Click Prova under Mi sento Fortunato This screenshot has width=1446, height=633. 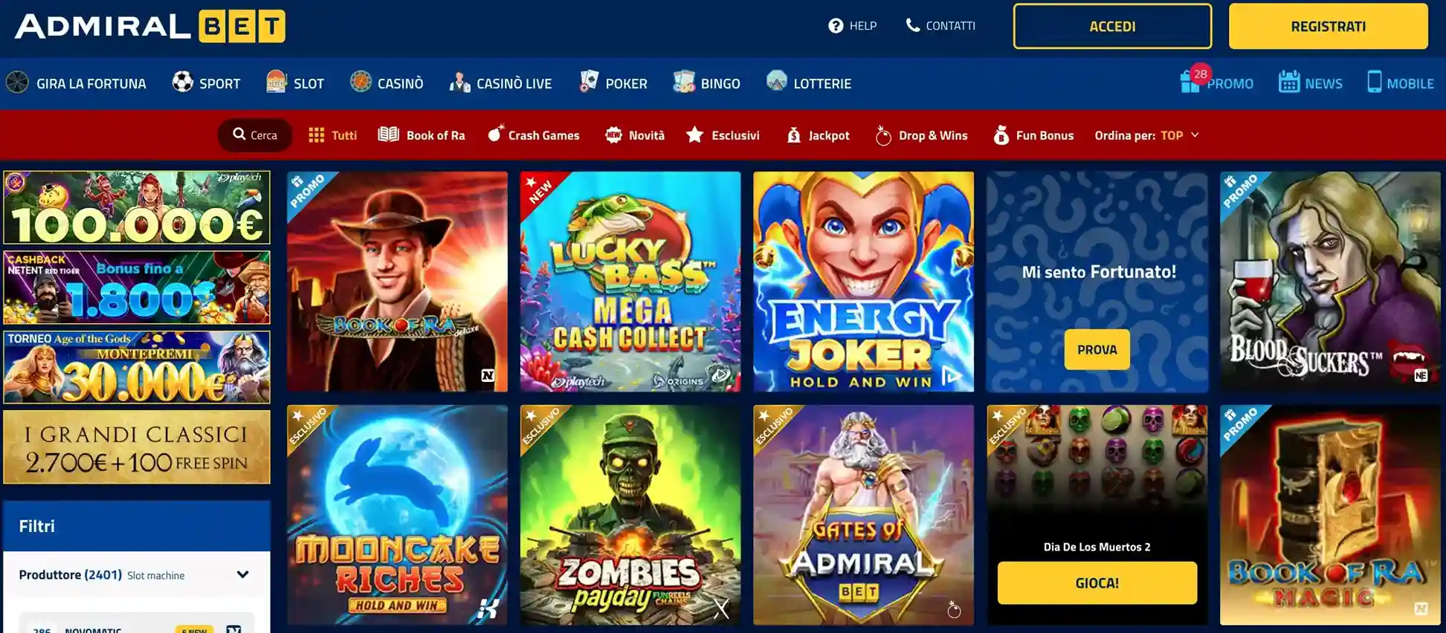1097,349
